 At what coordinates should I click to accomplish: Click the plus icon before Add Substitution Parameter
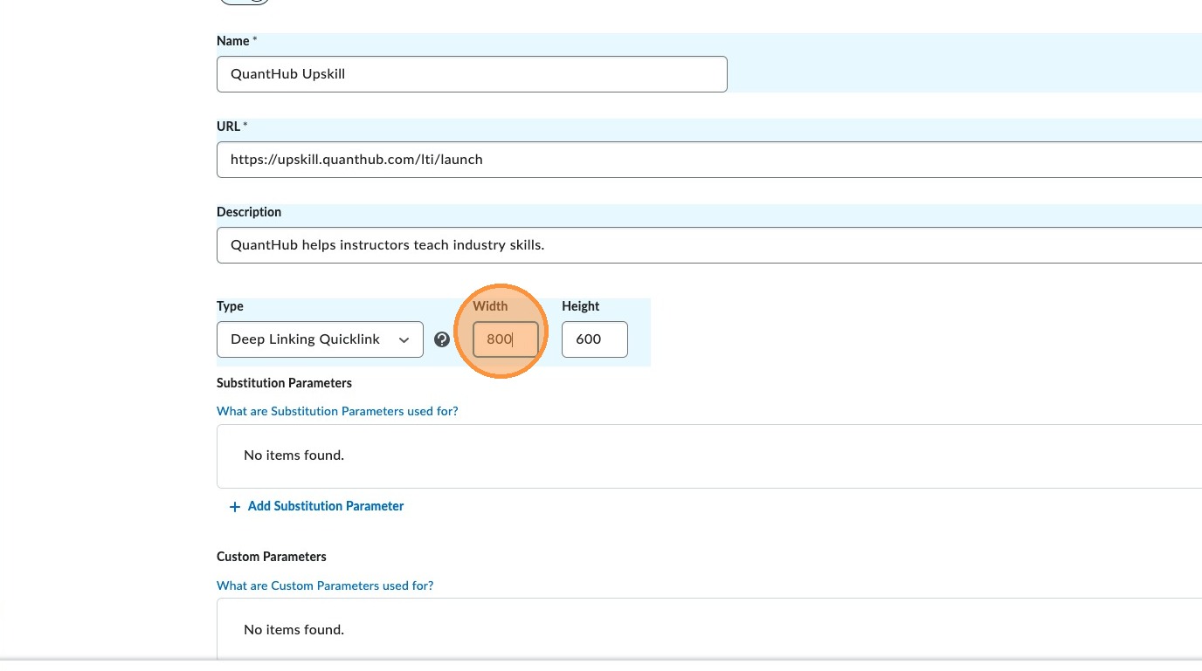234,507
